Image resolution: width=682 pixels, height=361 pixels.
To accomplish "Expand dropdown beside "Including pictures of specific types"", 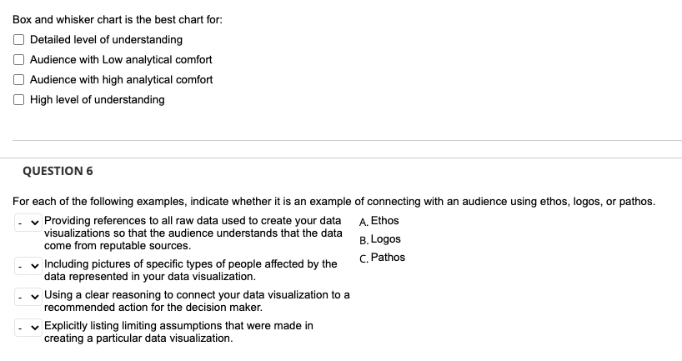I will click(28, 265).
